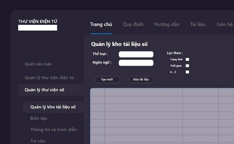Enable the Trạng thái filter checkbox

(187, 60)
